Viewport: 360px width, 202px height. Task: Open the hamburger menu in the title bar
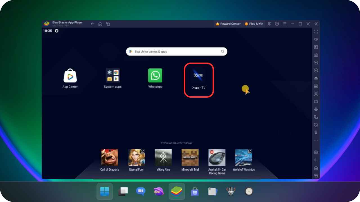285,24
